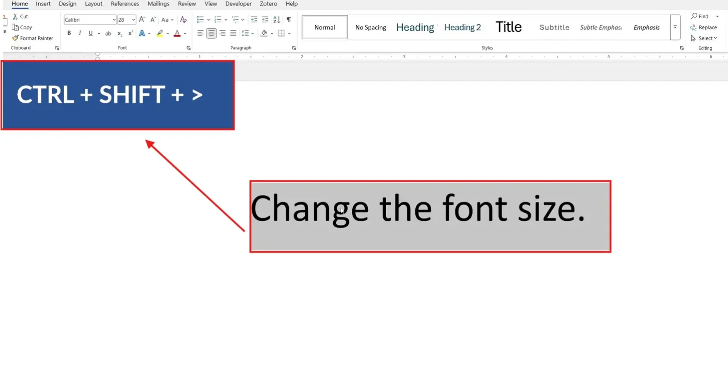728x380 pixels.
Task: Shrink font size with the smaller A icon
Action: 153,20
